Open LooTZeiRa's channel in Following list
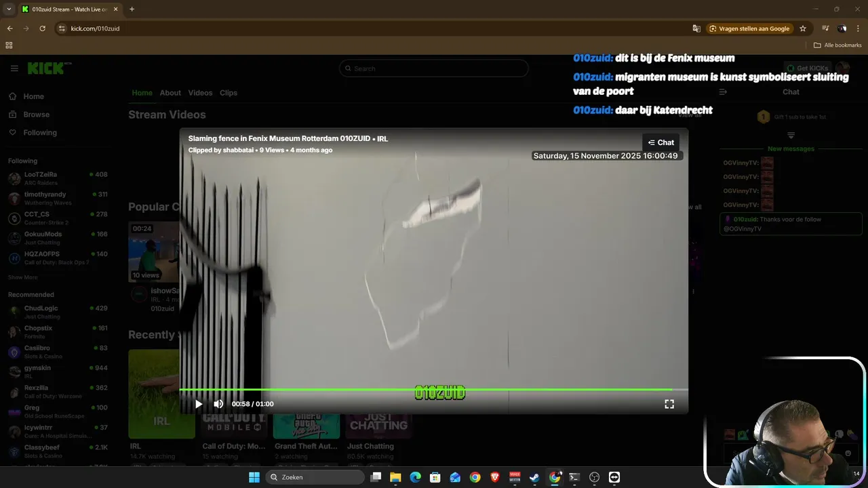 pos(58,178)
